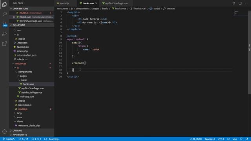The height and width of the screenshot is (141, 251).
Task: Switch to the router.js tab
Action: pyautogui.click(x=65, y=3)
